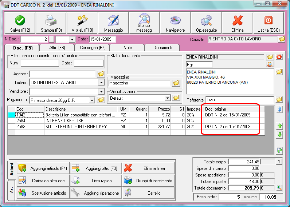Viewport: 290px width, 207px height.
Task: Expand the Venditore dropdown
Action: pyautogui.click(x=101, y=91)
